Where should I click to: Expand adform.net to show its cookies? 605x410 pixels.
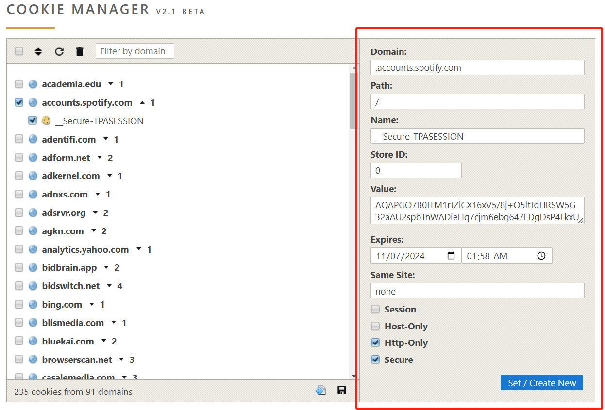pyautogui.click(x=99, y=157)
